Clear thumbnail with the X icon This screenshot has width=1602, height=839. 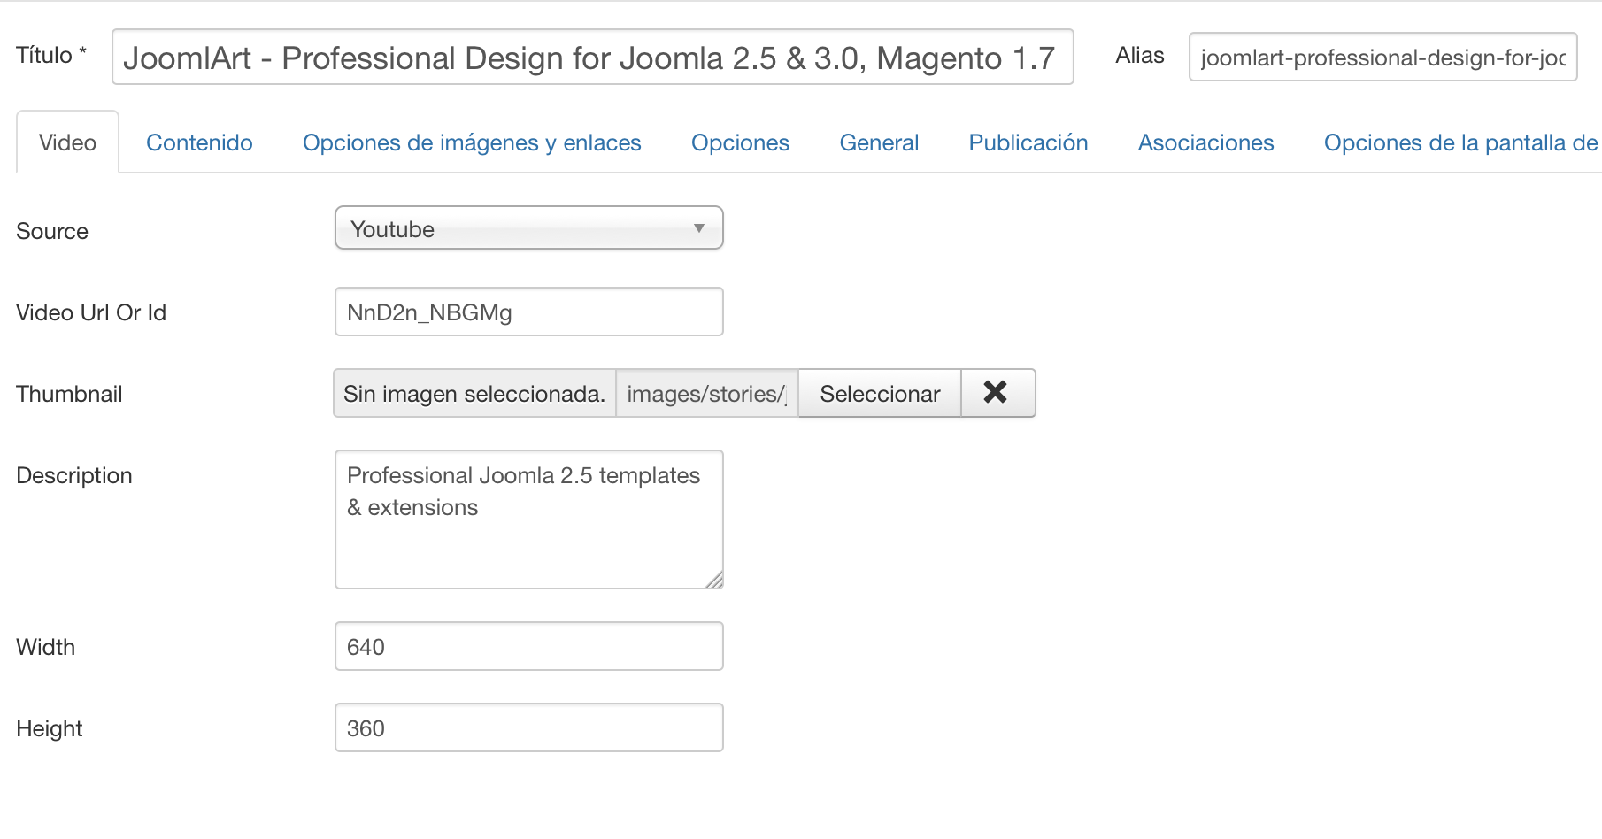[x=997, y=393]
